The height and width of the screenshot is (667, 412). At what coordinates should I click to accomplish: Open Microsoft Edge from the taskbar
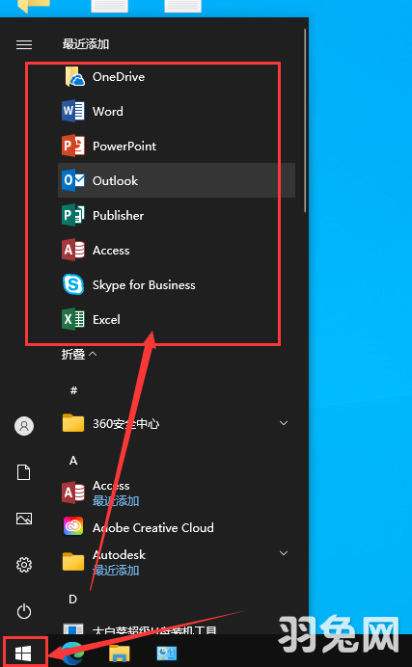pyautogui.click(x=72, y=653)
